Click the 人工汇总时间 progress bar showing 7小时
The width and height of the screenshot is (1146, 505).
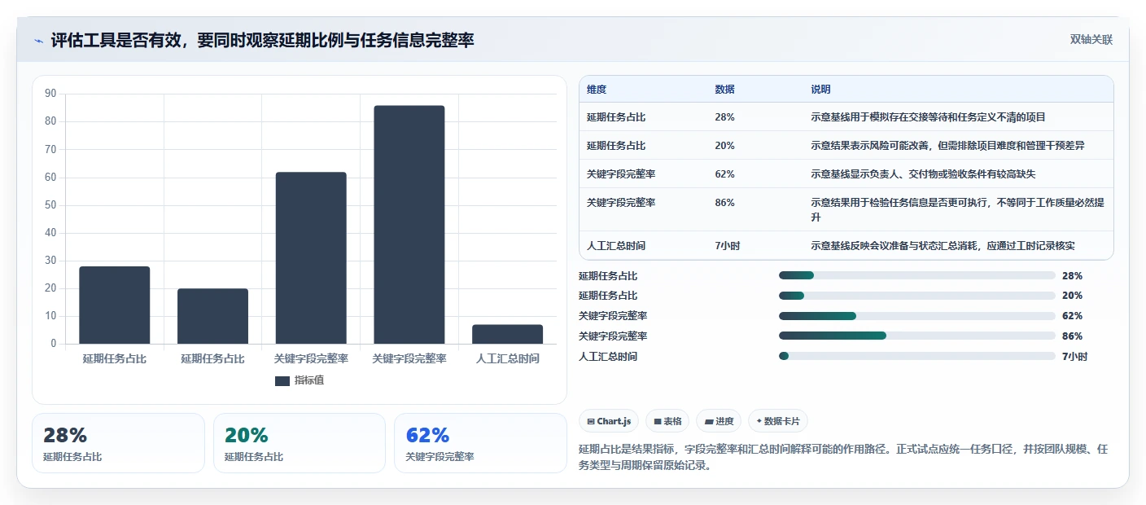[x=917, y=356]
